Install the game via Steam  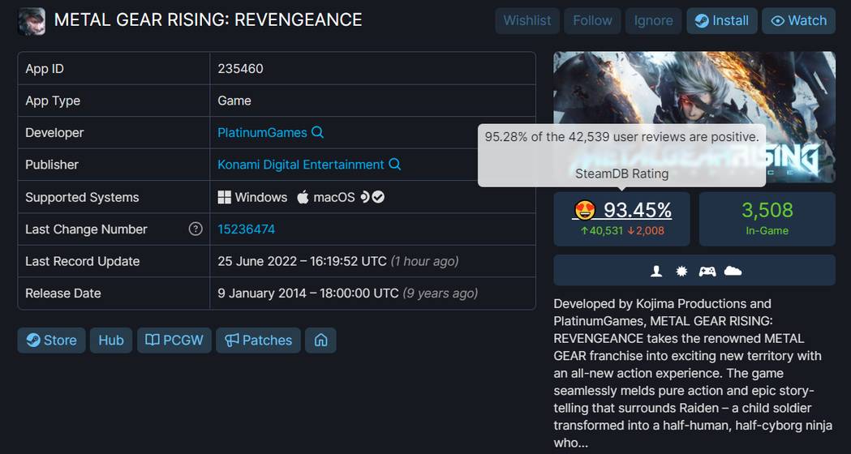[x=722, y=20]
